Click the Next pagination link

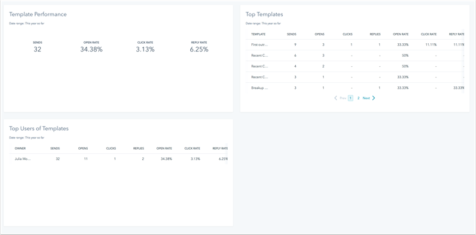pyautogui.click(x=366, y=98)
